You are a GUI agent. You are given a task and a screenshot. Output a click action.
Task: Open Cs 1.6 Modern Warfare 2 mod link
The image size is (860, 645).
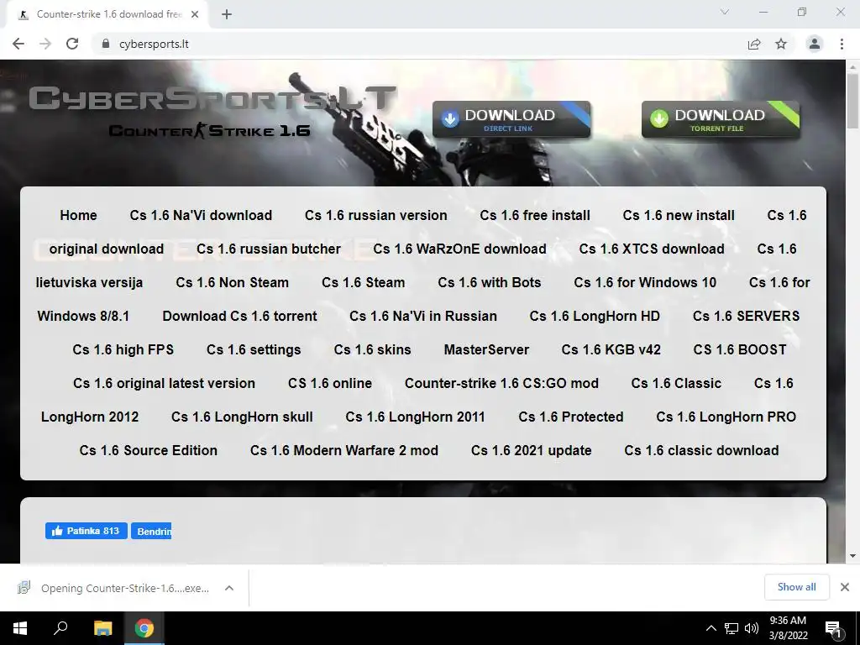pyautogui.click(x=343, y=450)
